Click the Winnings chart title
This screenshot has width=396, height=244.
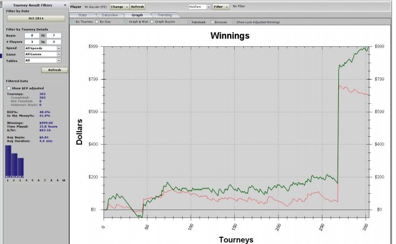[230, 36]
